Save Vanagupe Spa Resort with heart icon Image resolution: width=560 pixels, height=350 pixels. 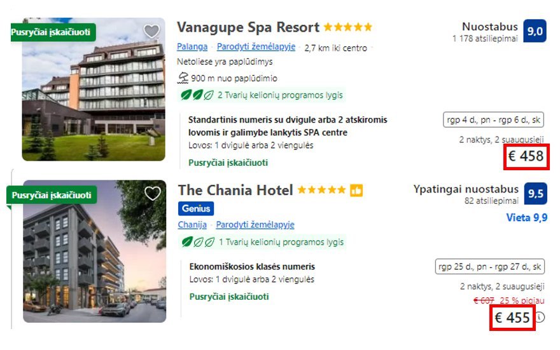point(151,31)
